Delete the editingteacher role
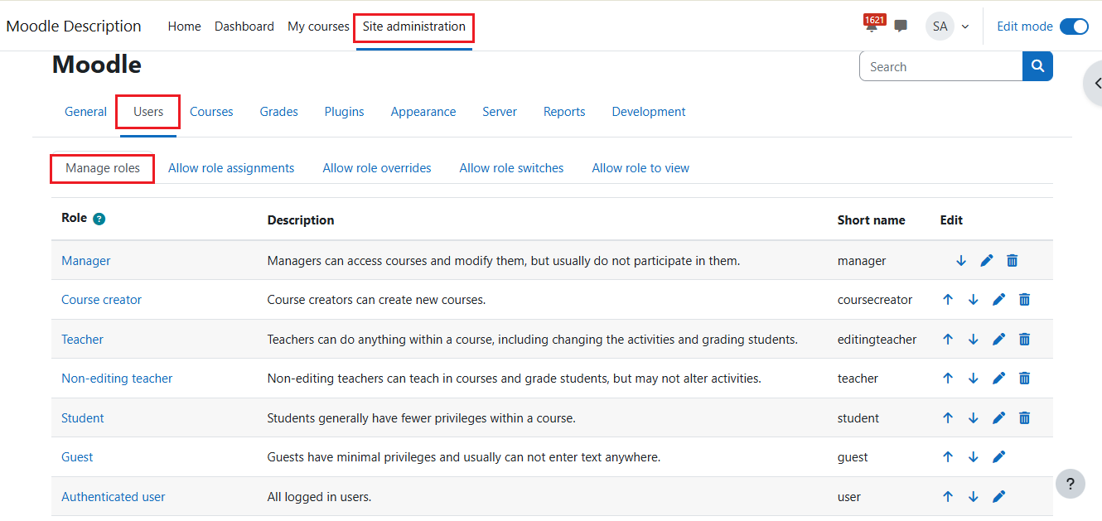Viewport: 1102px width, 521px height. tap(1024, 340)
